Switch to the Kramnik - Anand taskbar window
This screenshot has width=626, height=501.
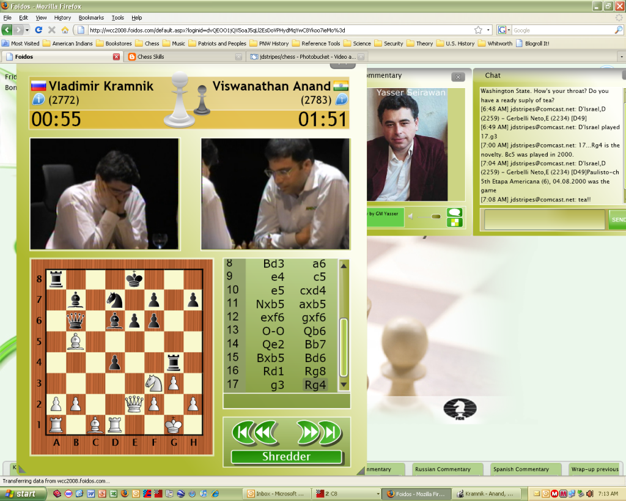pyautogui.click(x=487, y=494)
